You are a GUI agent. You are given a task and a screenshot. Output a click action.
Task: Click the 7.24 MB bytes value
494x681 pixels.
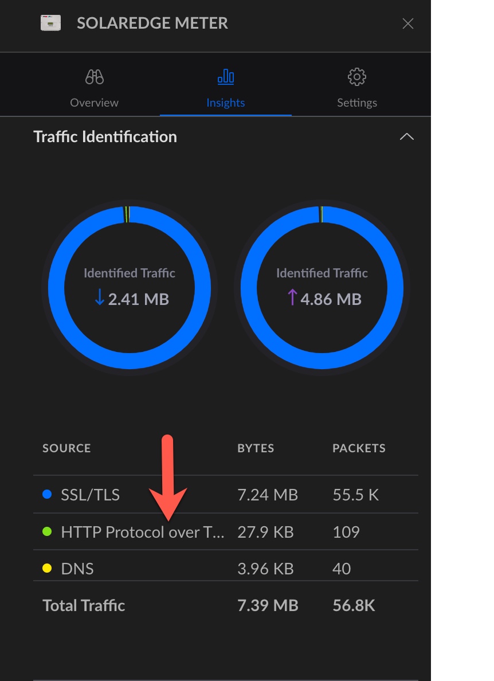click(268, 495)
